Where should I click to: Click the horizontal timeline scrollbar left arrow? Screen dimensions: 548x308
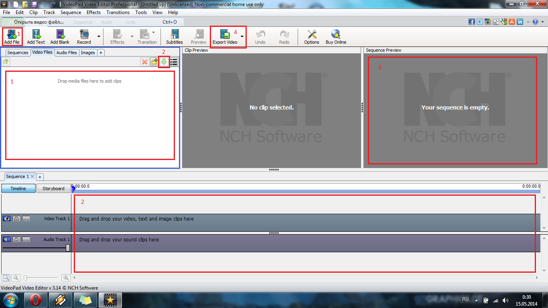(74, 278)
